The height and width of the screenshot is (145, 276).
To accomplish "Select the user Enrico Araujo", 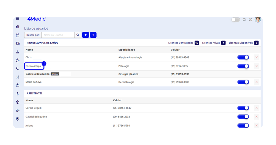I will click(33, 66).
